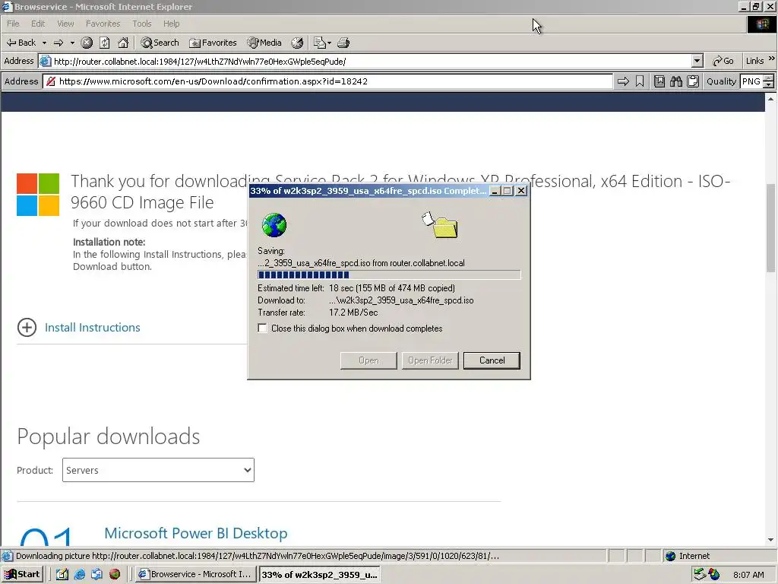Click the Browservice clipboard icon
778x584 pixels.
pyautogui.click(x=693, y=81)
